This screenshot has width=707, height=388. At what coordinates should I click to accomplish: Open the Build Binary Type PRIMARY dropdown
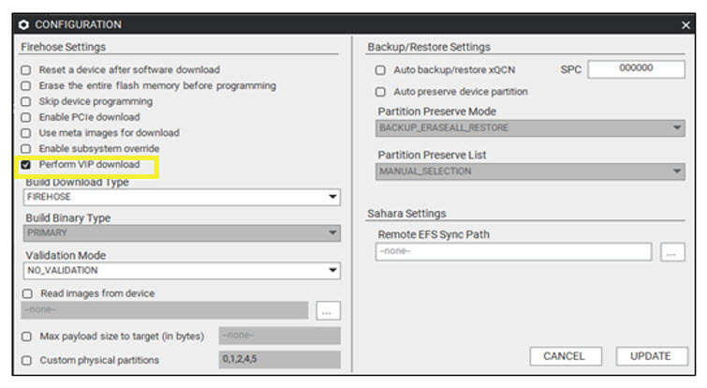182,232
